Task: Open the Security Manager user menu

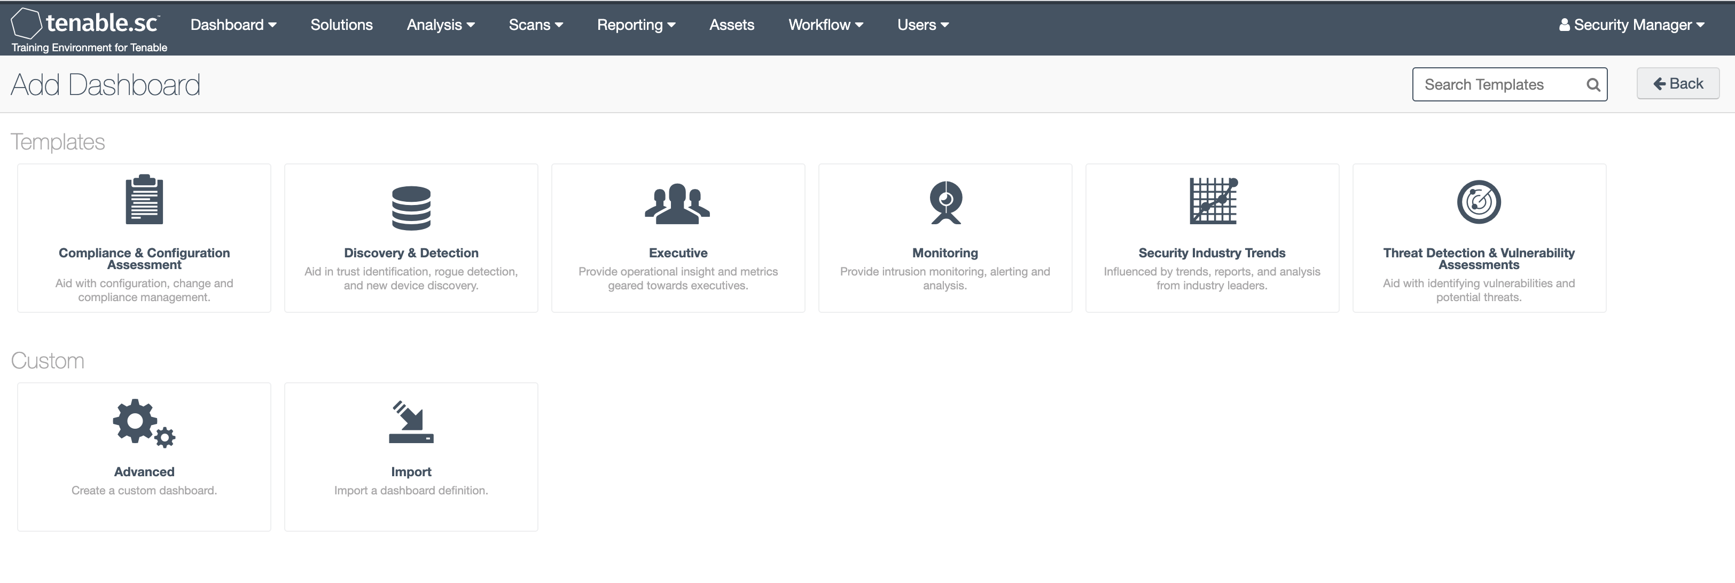Action: click(1631, 25)
